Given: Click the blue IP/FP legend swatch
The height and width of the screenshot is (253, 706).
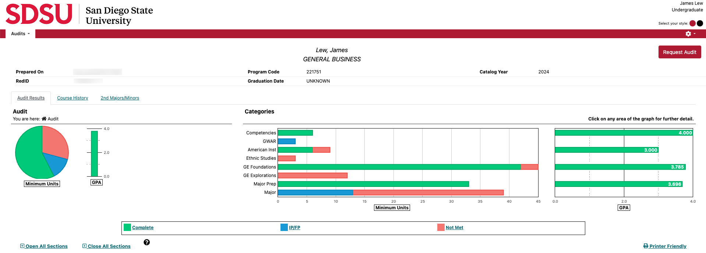Looking at the screenshot, I should coord(284,227).
